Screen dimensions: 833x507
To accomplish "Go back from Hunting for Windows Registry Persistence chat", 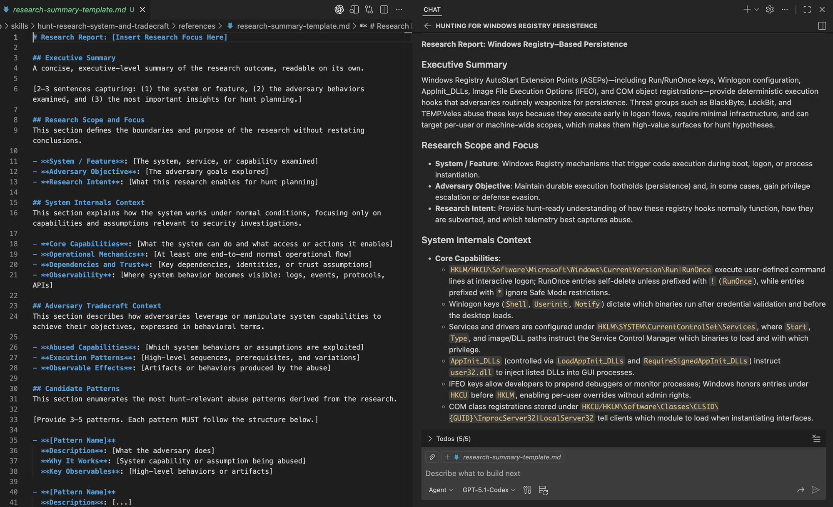I will click(x=427, y=26).
